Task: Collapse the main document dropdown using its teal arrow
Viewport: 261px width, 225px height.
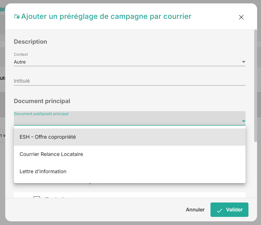Action: pyautogui.click(x=243, y=121)
